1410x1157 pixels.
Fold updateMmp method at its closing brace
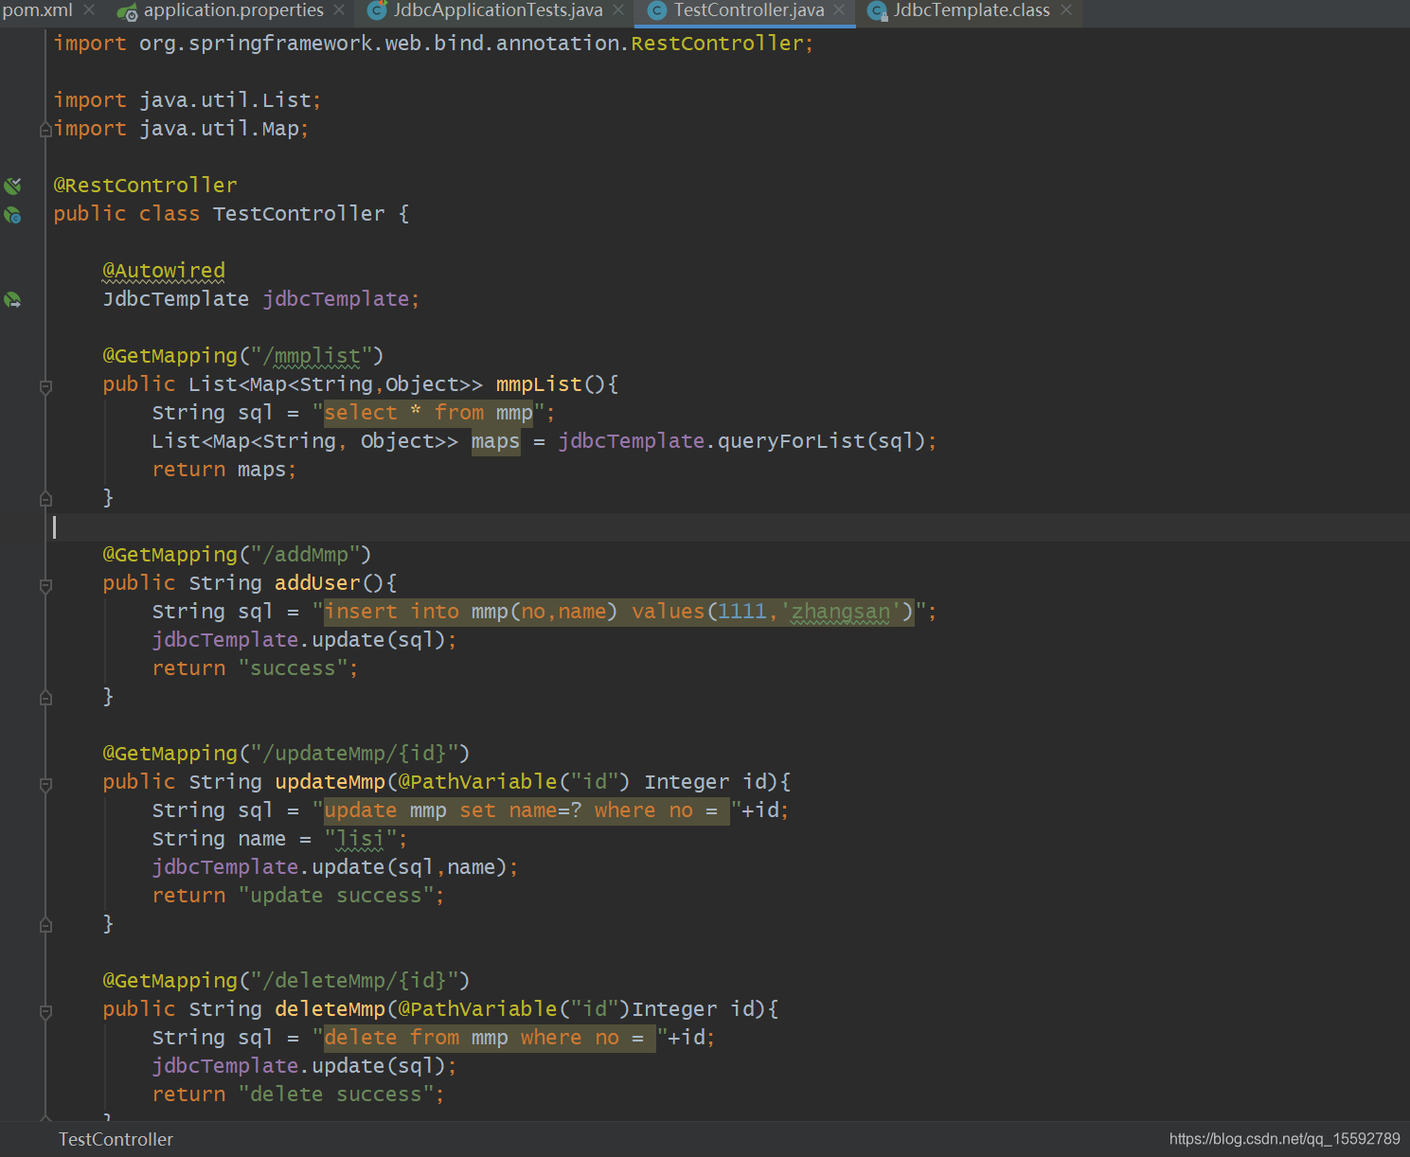point(45,924)
